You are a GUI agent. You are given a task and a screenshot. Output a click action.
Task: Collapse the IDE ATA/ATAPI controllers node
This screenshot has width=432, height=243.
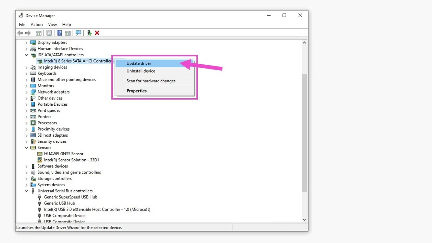click(x=26, y=55)
